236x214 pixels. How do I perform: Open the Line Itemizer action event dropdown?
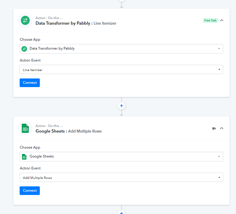pos(121,69)
